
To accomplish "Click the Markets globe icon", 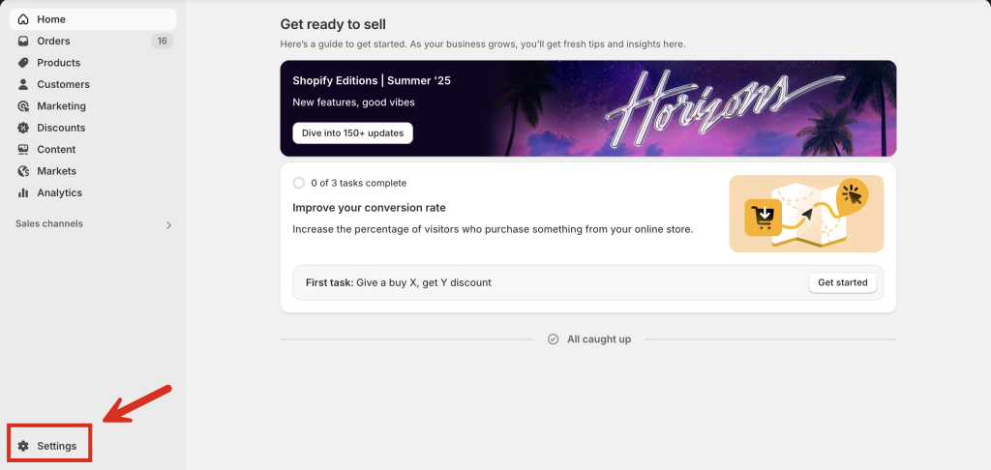I will 23,171.
